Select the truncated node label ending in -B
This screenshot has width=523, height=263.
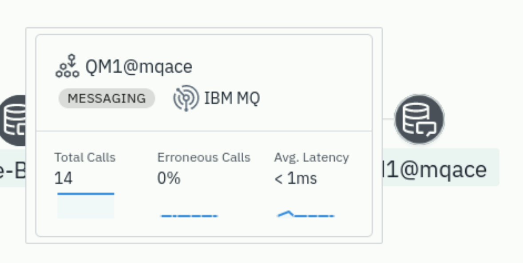pyautogui.click(x=13, y=168)
